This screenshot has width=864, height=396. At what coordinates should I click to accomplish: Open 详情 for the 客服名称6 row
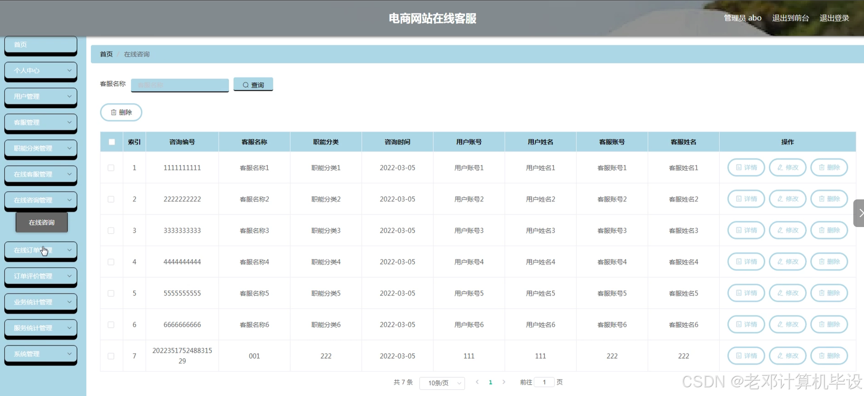tap(746, 325)
